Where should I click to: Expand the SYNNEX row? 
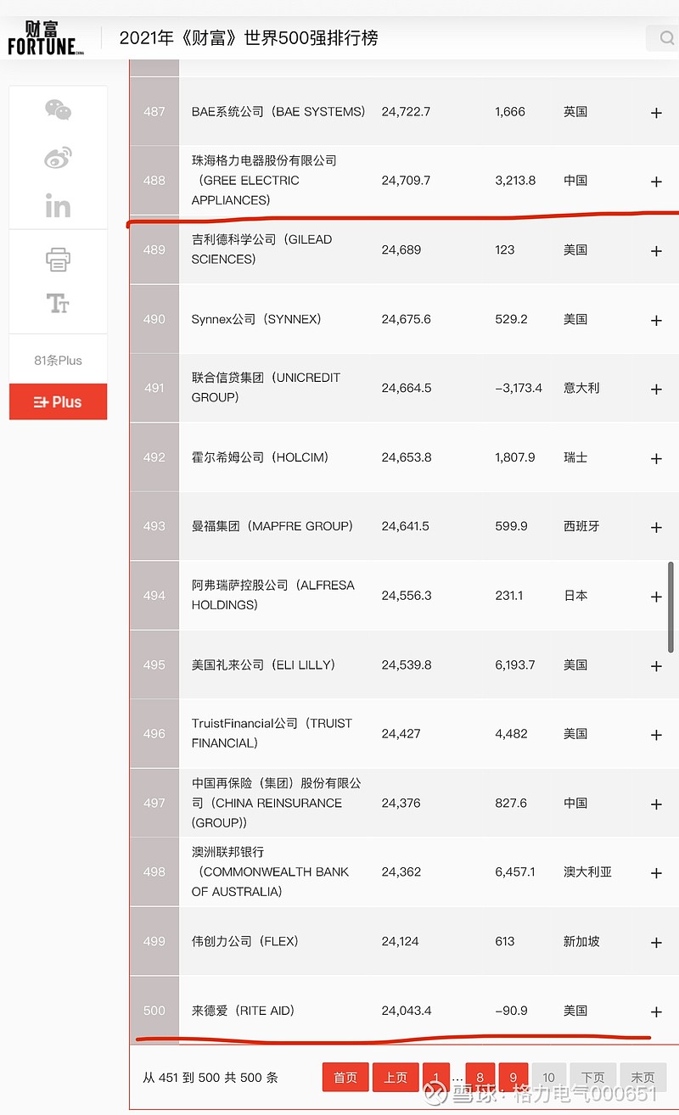[x=656, y=321]
